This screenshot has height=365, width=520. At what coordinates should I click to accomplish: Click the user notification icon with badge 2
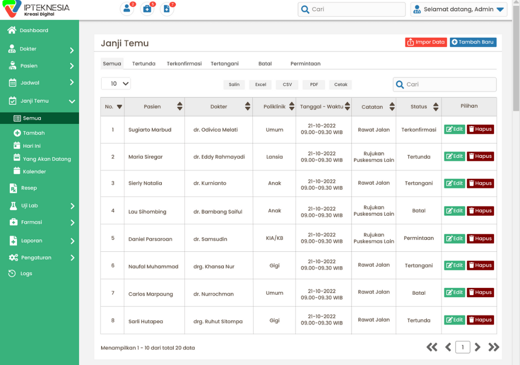click(127, 9)
